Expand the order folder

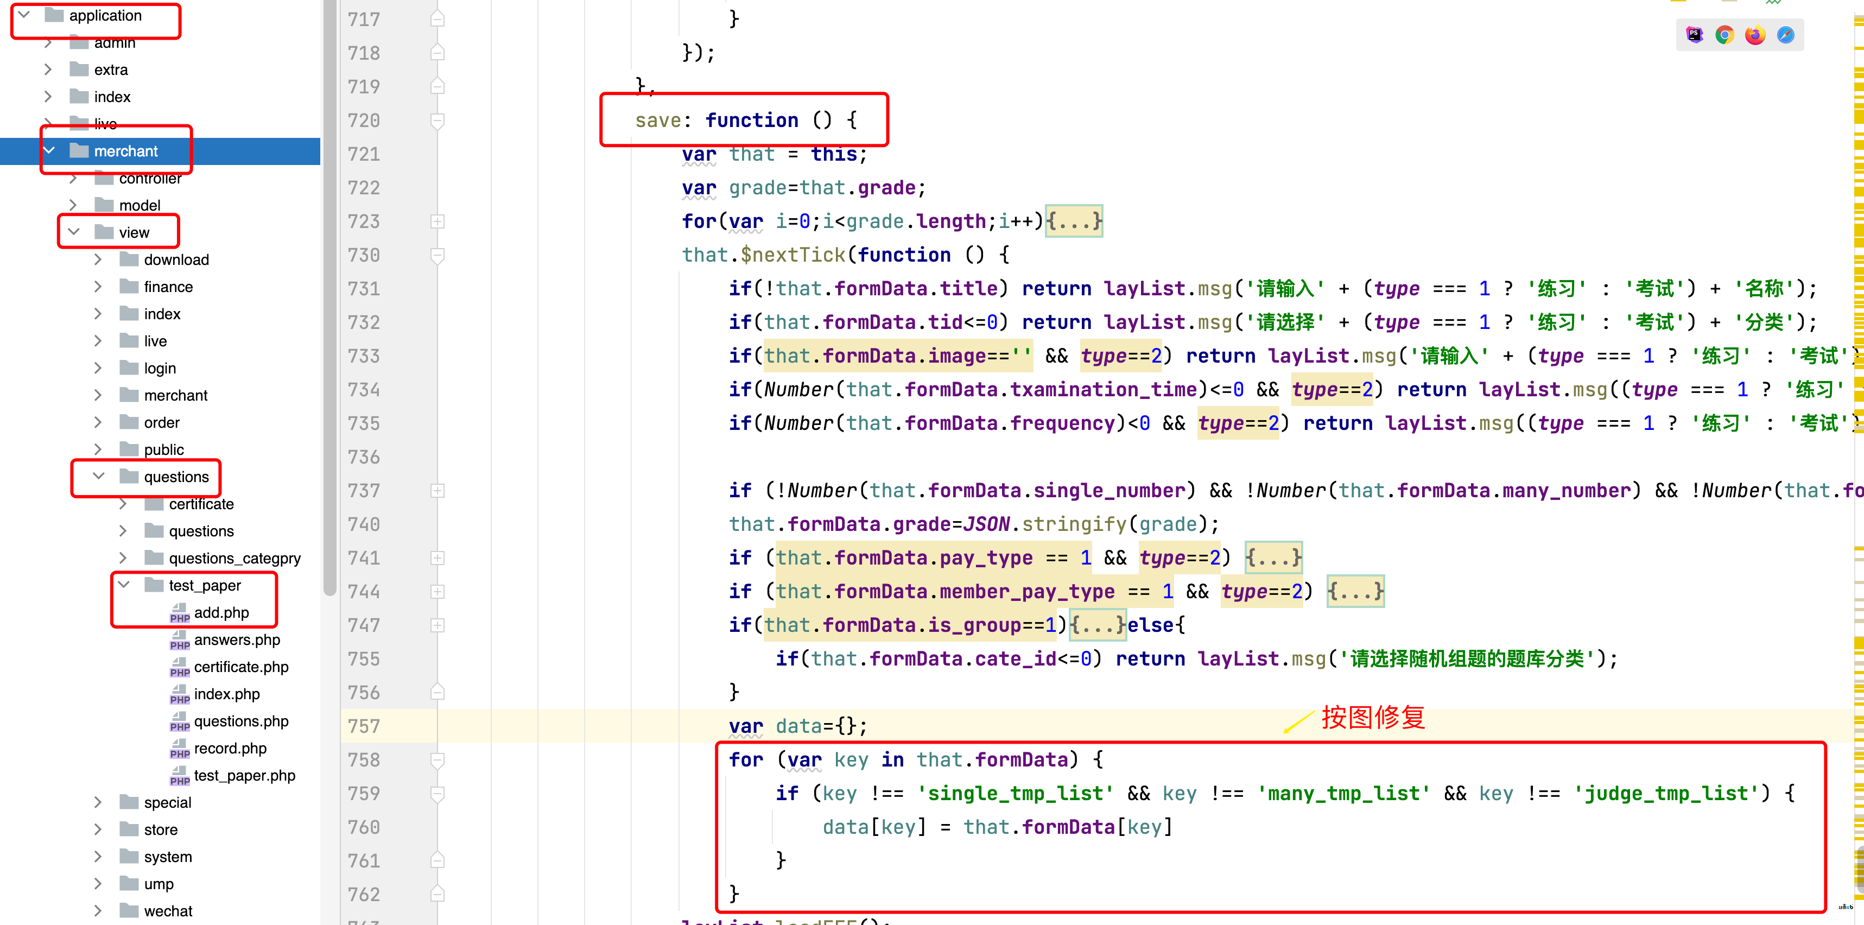(98, 422)
